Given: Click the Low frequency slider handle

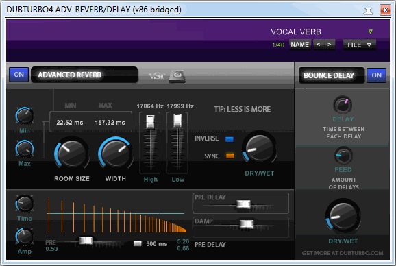Looking at the screenshot, I should click(x=177, y=121).
